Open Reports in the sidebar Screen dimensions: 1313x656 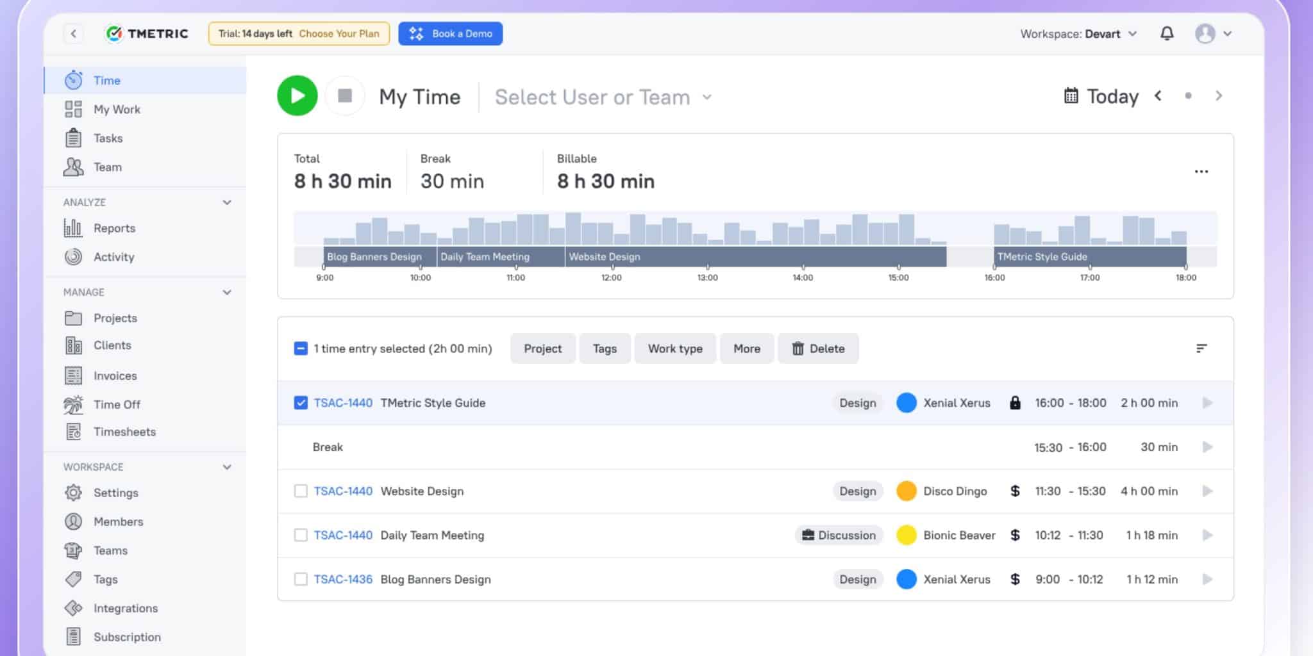click(x=114, y=228)
